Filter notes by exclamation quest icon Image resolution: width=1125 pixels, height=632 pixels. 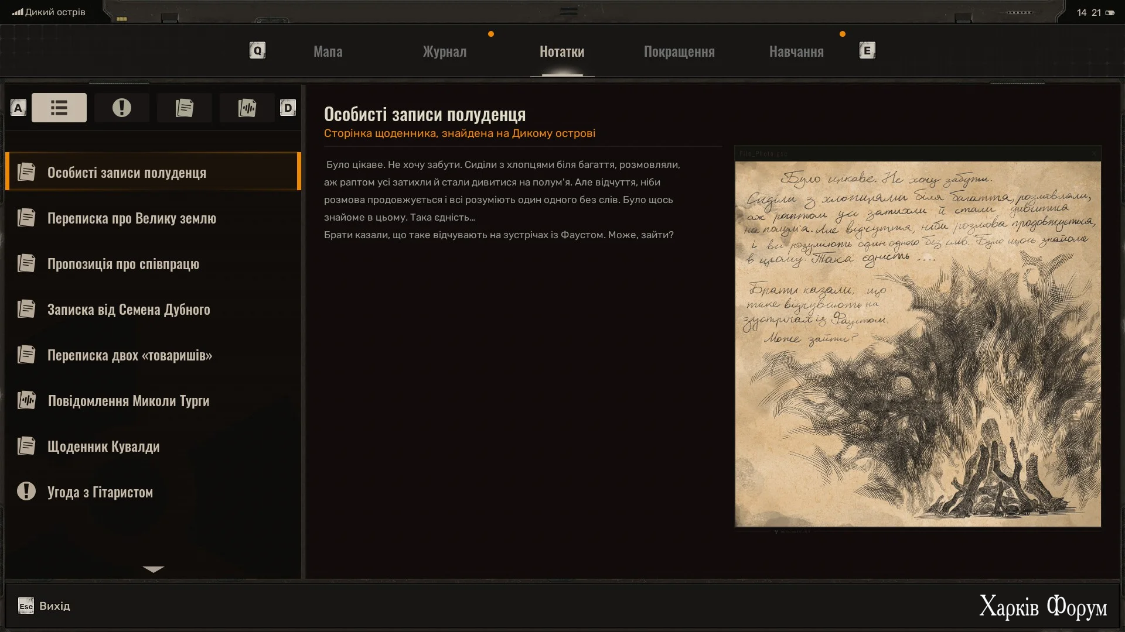coord(122,108)
